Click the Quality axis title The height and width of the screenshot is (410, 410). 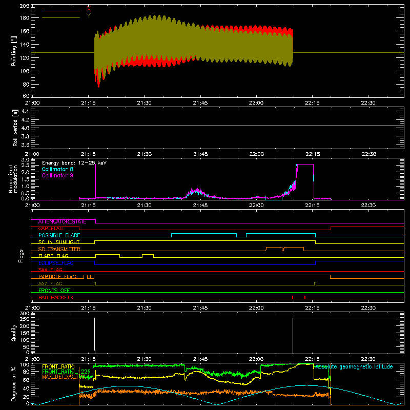tap(14, 333)
